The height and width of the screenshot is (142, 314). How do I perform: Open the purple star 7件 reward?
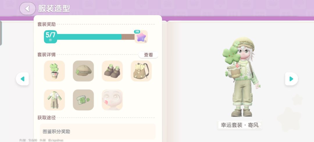click(x=141, y=37)
